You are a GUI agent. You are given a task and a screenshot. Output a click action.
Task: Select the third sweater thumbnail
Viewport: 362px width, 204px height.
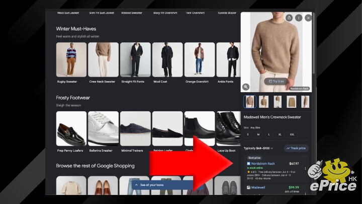(x=278, y=102)
